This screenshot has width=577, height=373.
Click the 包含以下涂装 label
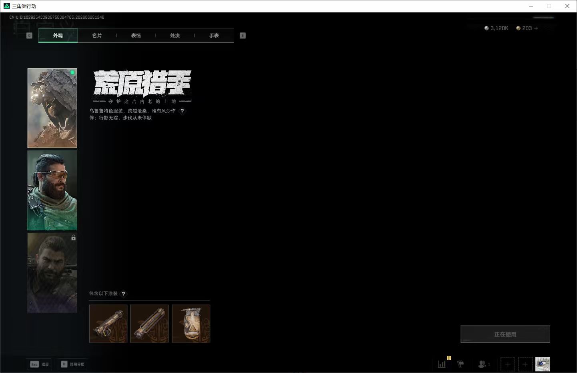pos(103,293)
